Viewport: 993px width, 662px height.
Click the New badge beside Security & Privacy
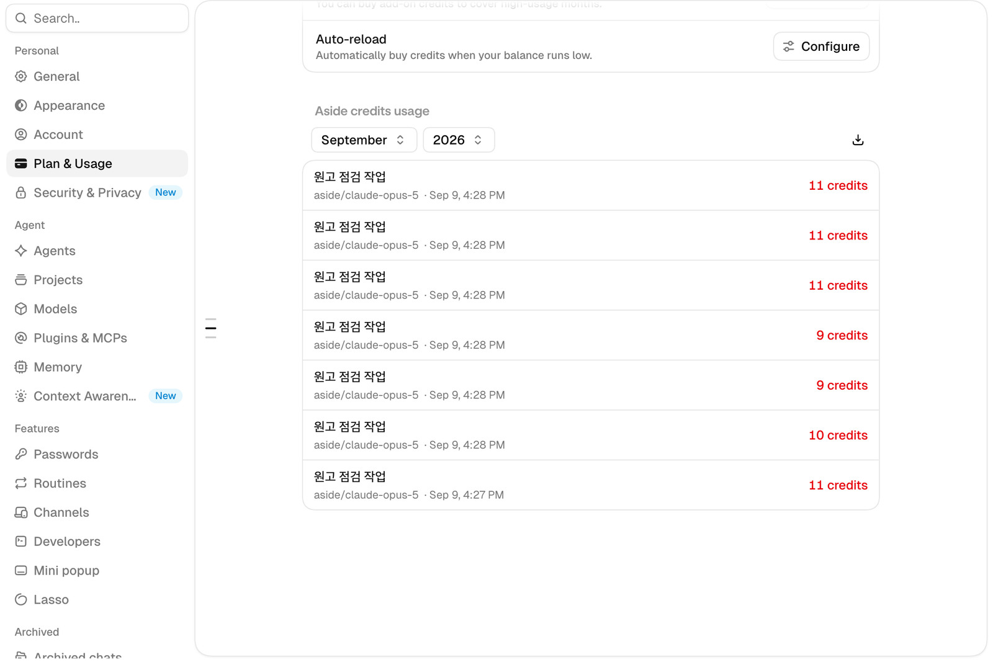point(165,192)
